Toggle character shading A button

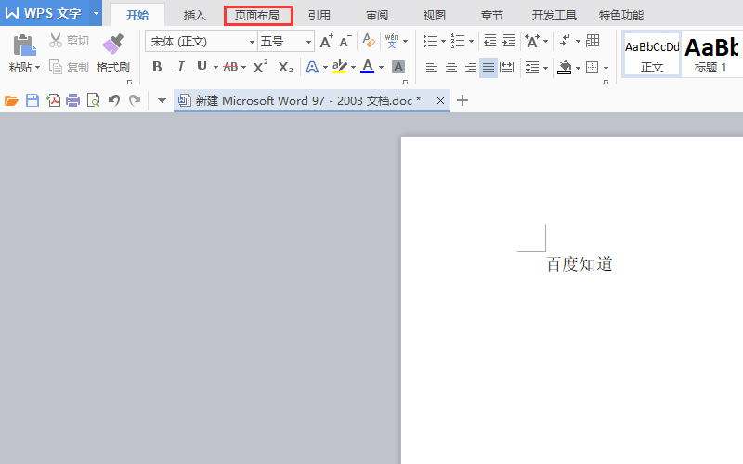pyautogui.click(x=398, y=67)
